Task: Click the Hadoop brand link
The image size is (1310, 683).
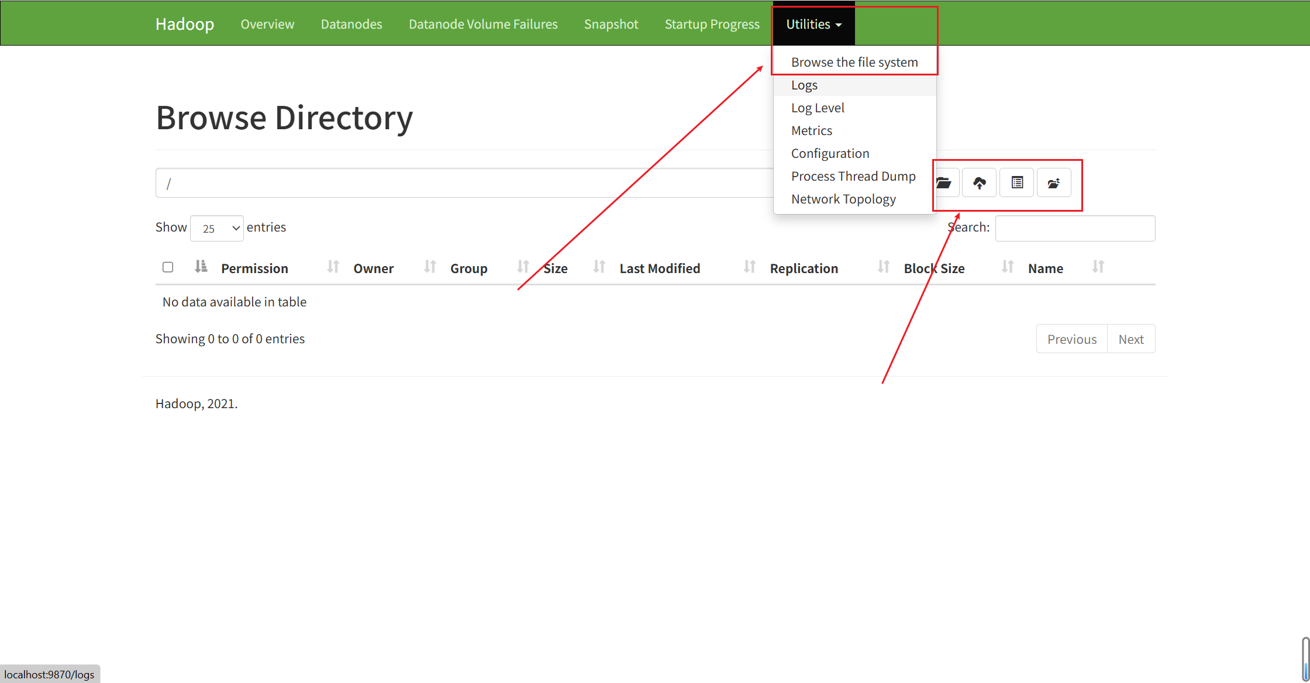Action: pos(185,24)
